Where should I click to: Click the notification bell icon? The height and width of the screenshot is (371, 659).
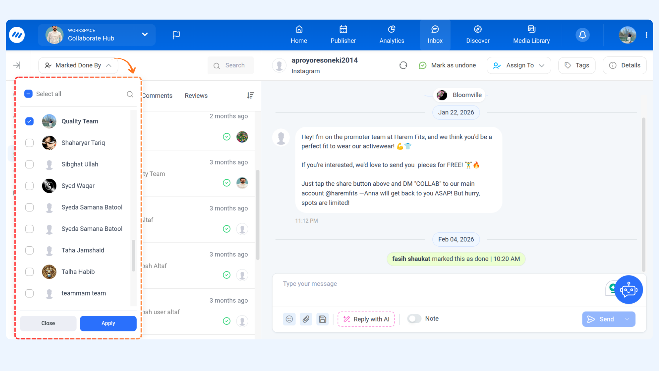582,35
